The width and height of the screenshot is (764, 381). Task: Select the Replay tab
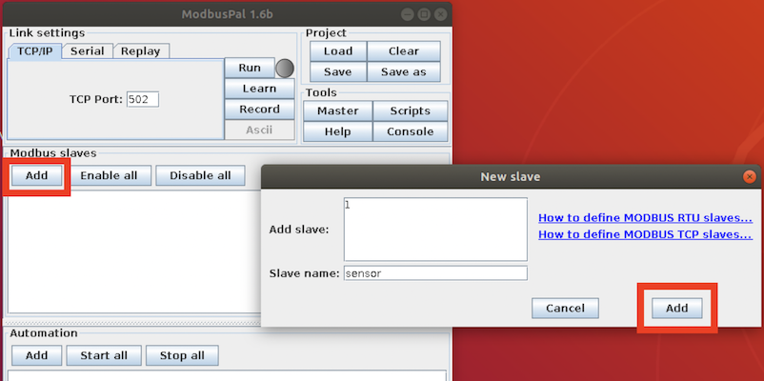pyautogui.click(x=140, y=51)
